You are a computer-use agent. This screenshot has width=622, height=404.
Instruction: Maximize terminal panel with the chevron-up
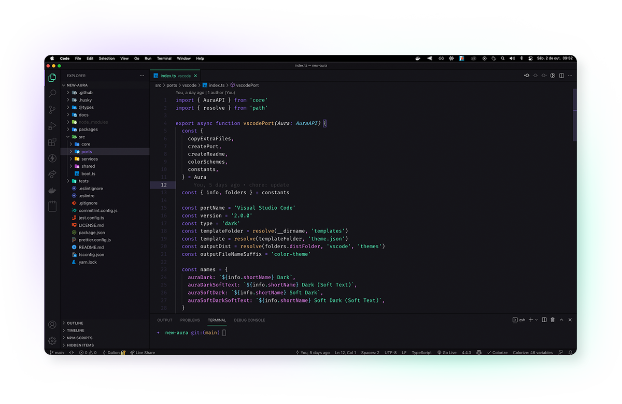click(562, 320)
